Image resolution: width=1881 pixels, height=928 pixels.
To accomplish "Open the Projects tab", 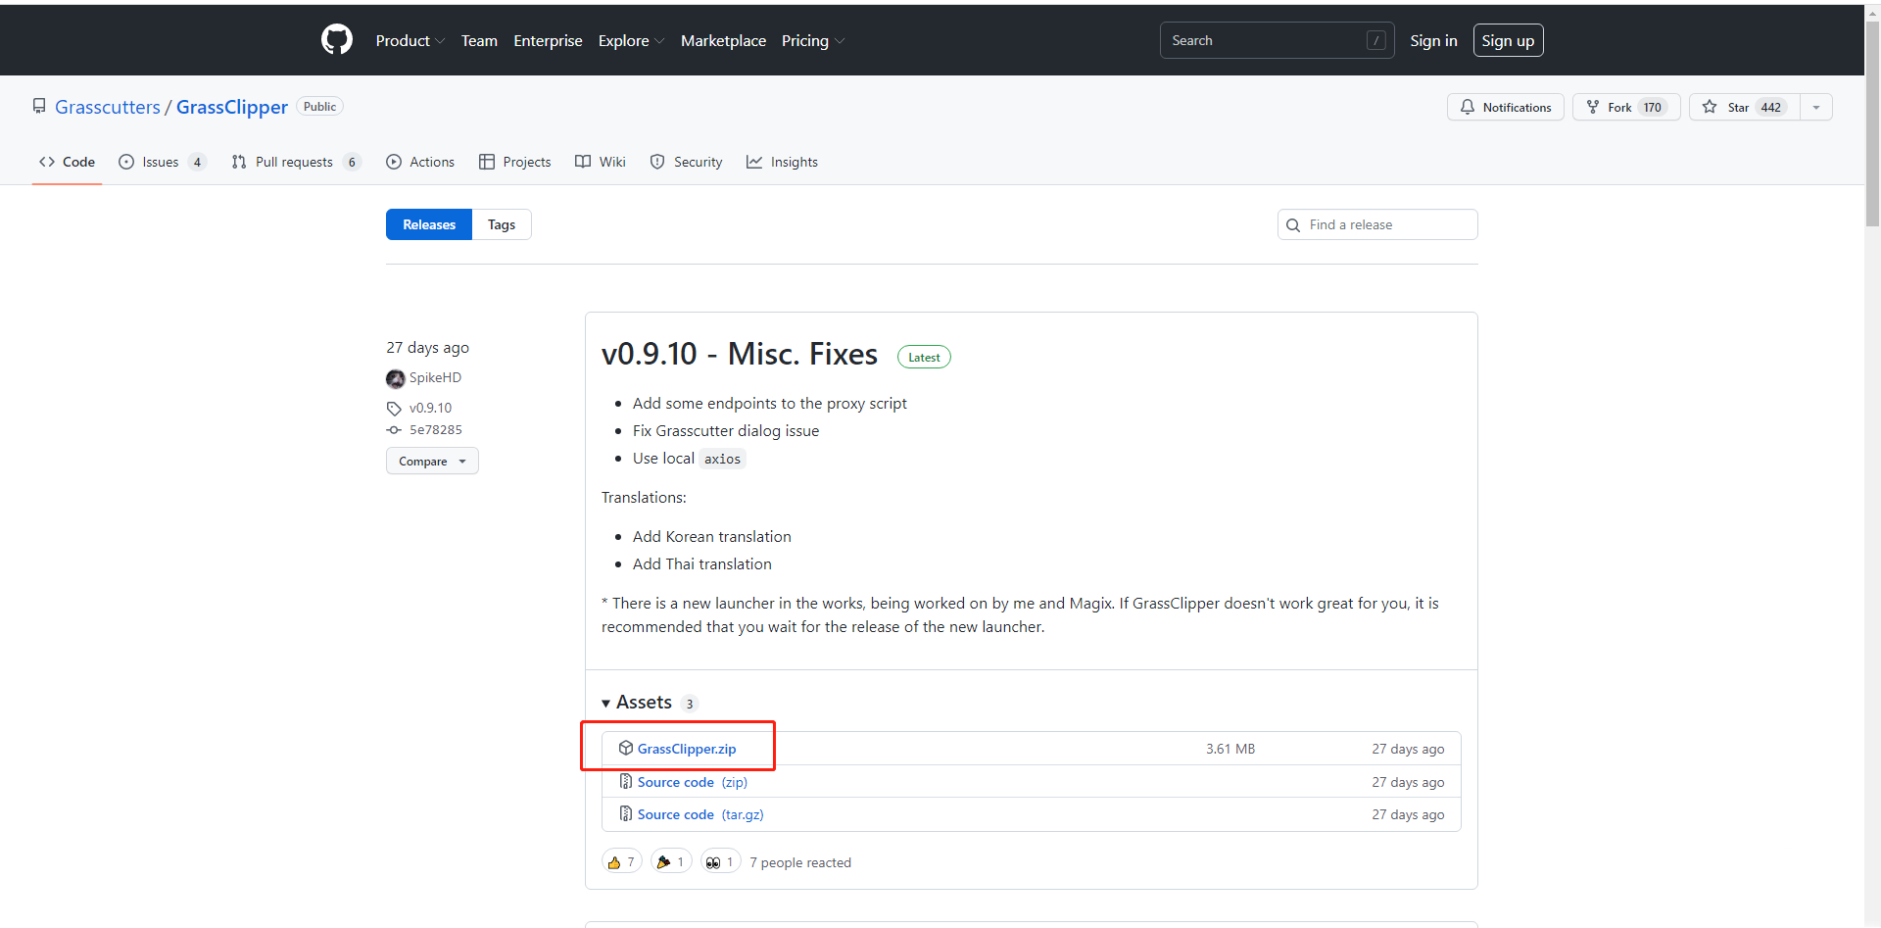I will pos(514,162).
